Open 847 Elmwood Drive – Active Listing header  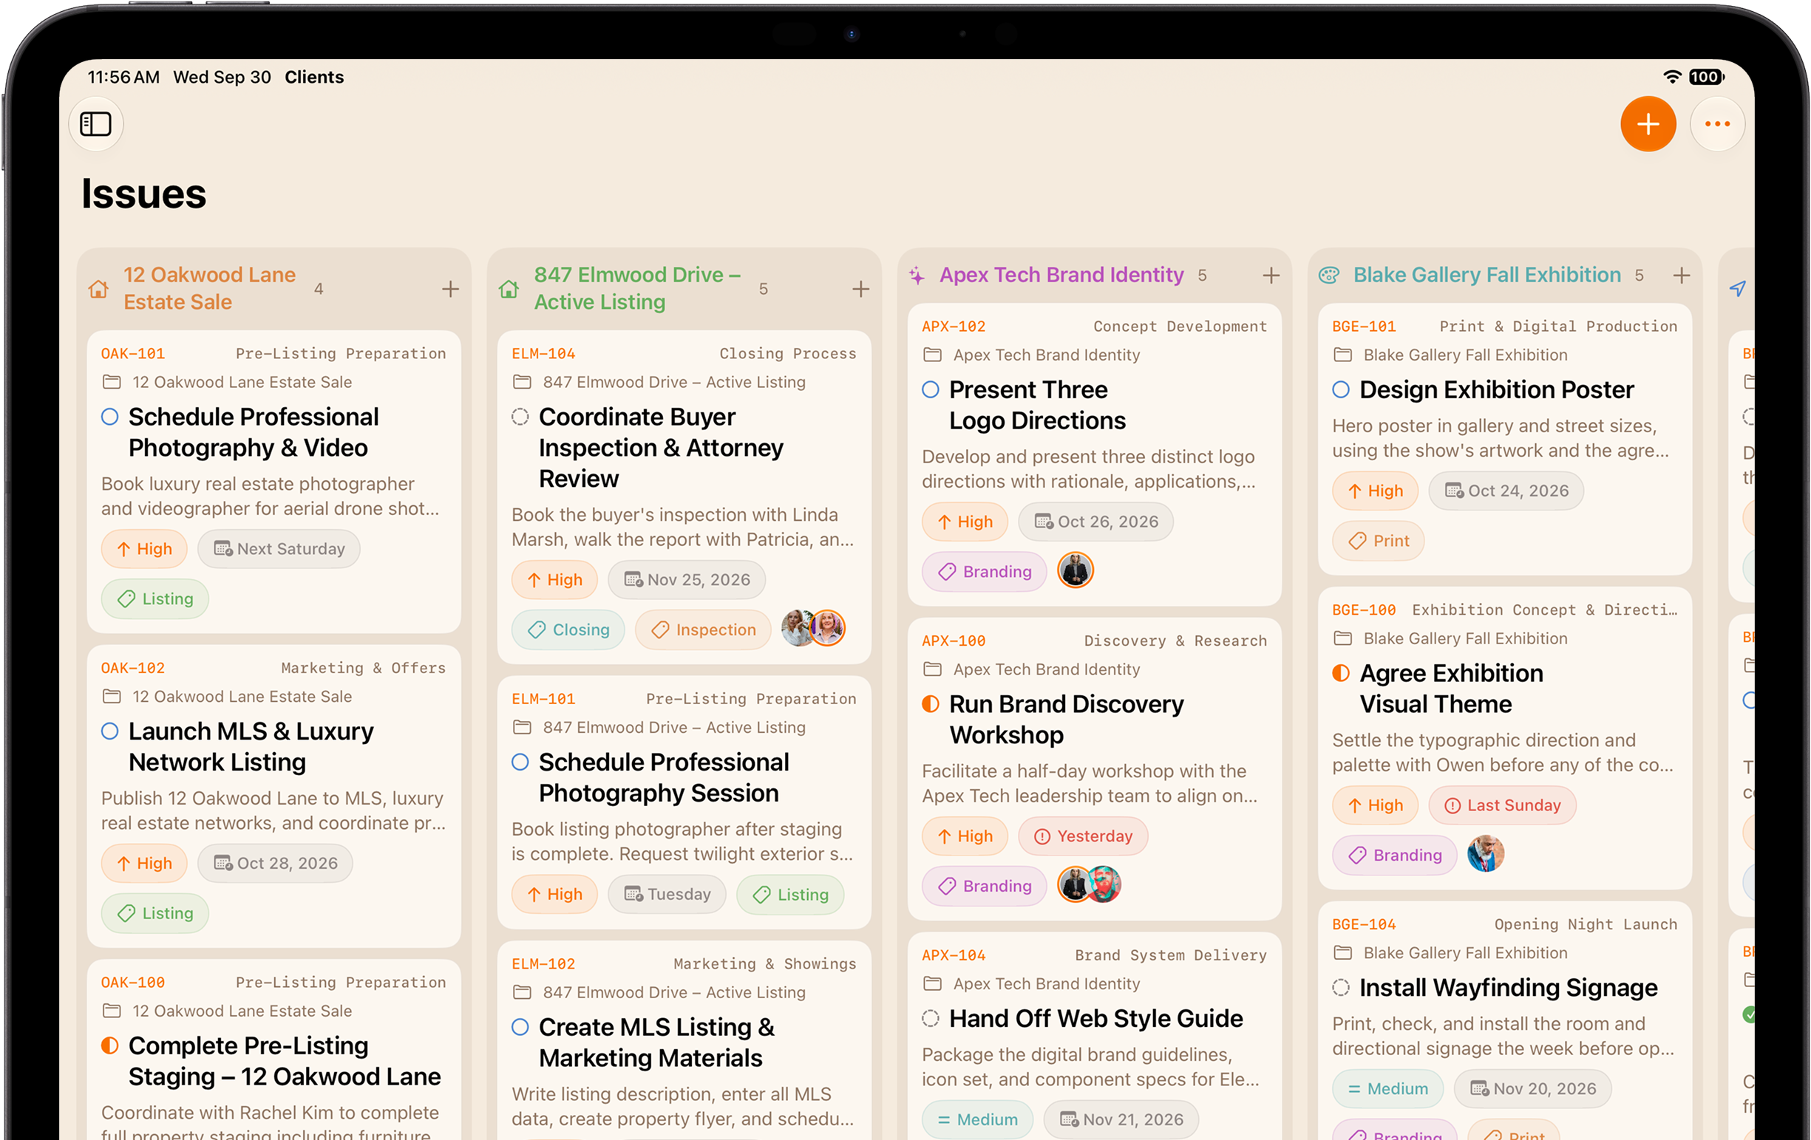[637, 289]
